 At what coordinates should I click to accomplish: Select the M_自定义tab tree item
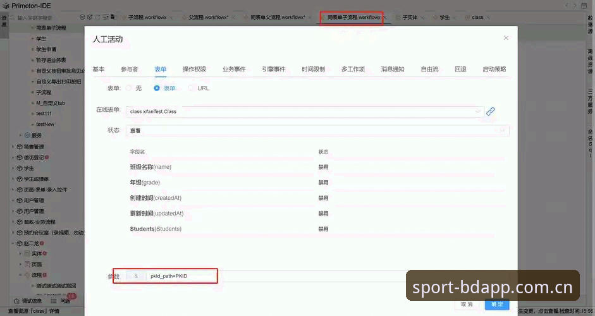(51, 103)
